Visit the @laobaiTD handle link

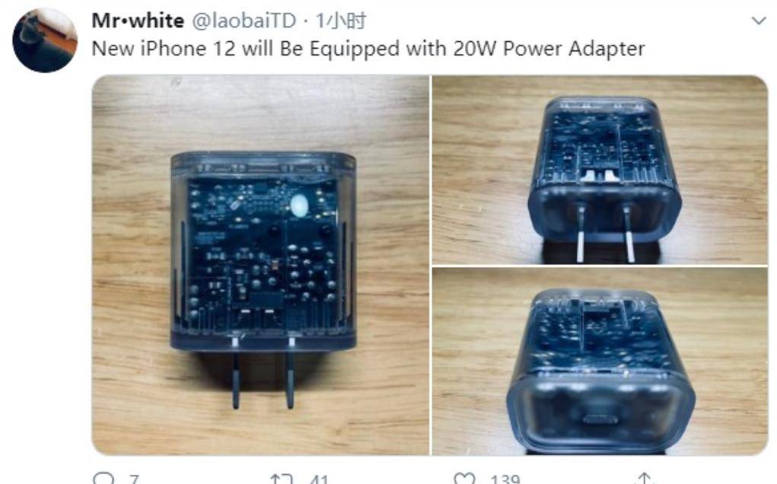tap(244, 21)
